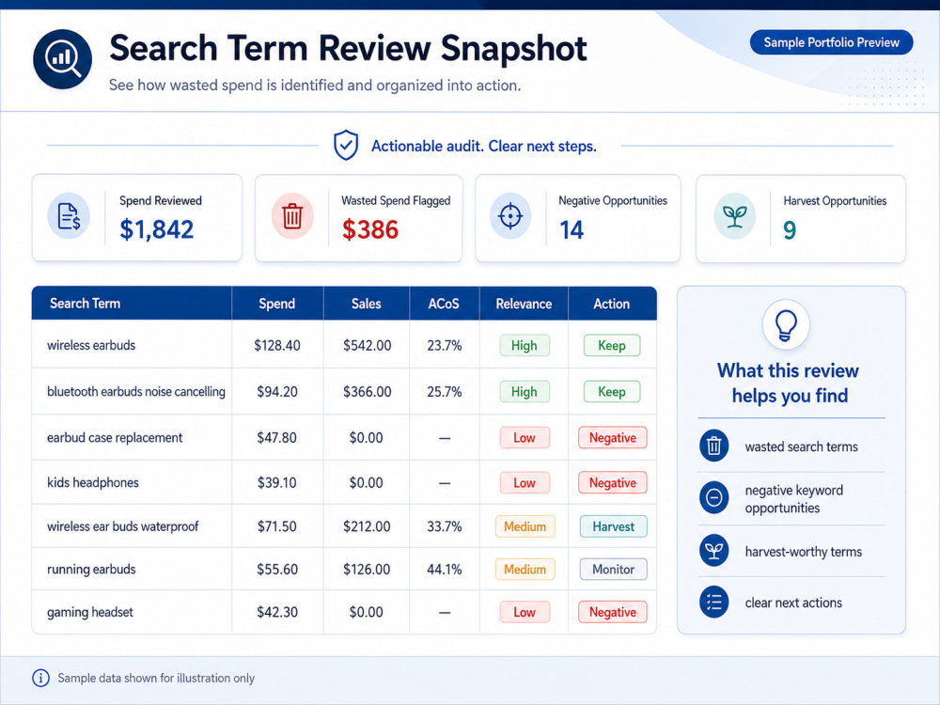Click the Harvest Opportunities sprout icon
Image resolution: width=940 pixels, height=705 pixels.
734,216
